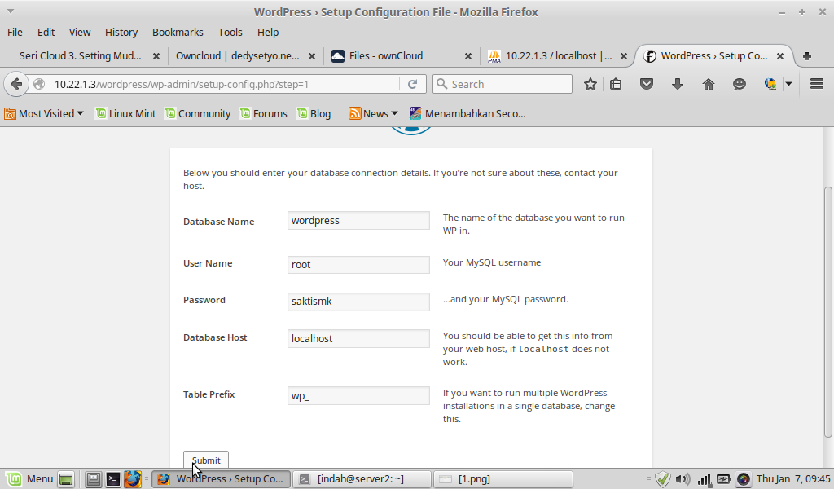The width and height of the screenshot is (834, 489).
Task: Open the History menu
Action: pyautogui.click(x=121, y=33)
